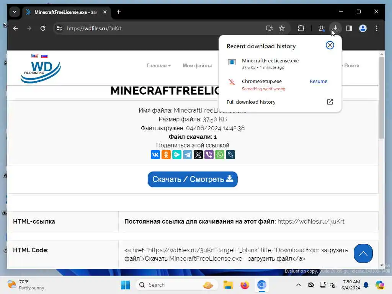
Task: Share link via Viber icon
Action: pyautogui.click(x=209, y=155)
